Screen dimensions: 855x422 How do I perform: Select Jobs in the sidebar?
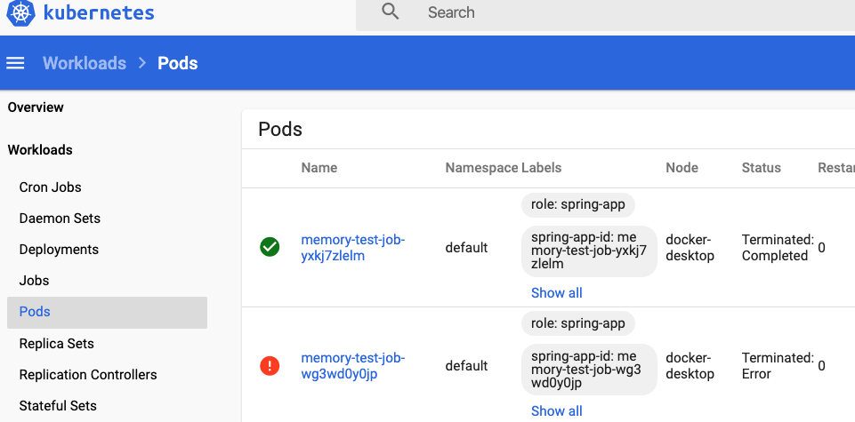(x=34, y=281)
